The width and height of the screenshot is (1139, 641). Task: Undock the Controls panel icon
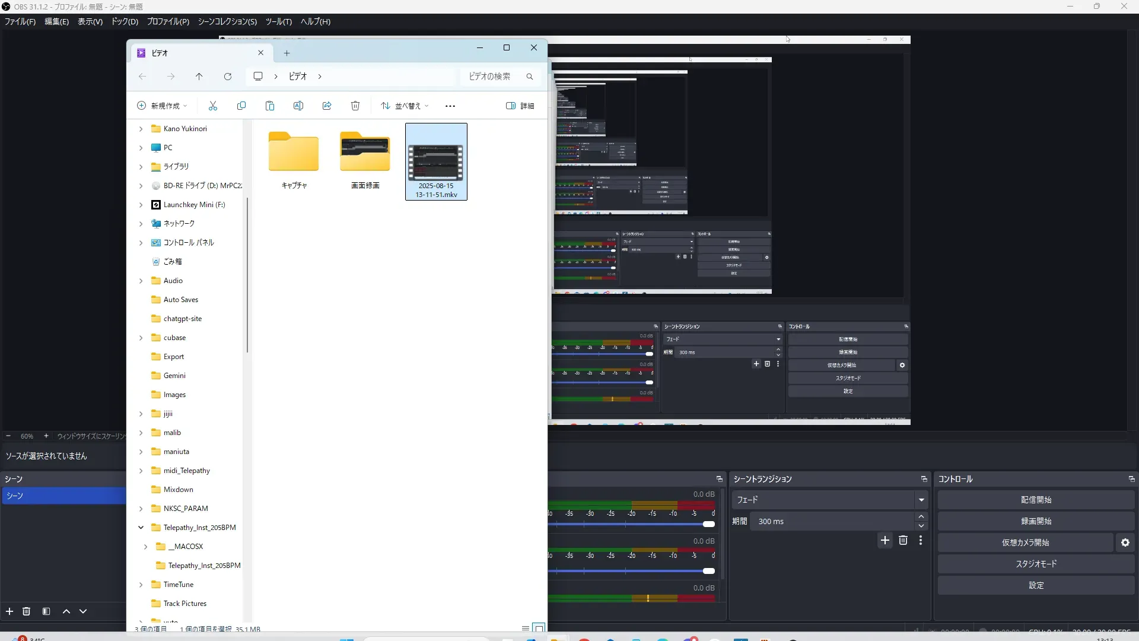click(1131, 479)
